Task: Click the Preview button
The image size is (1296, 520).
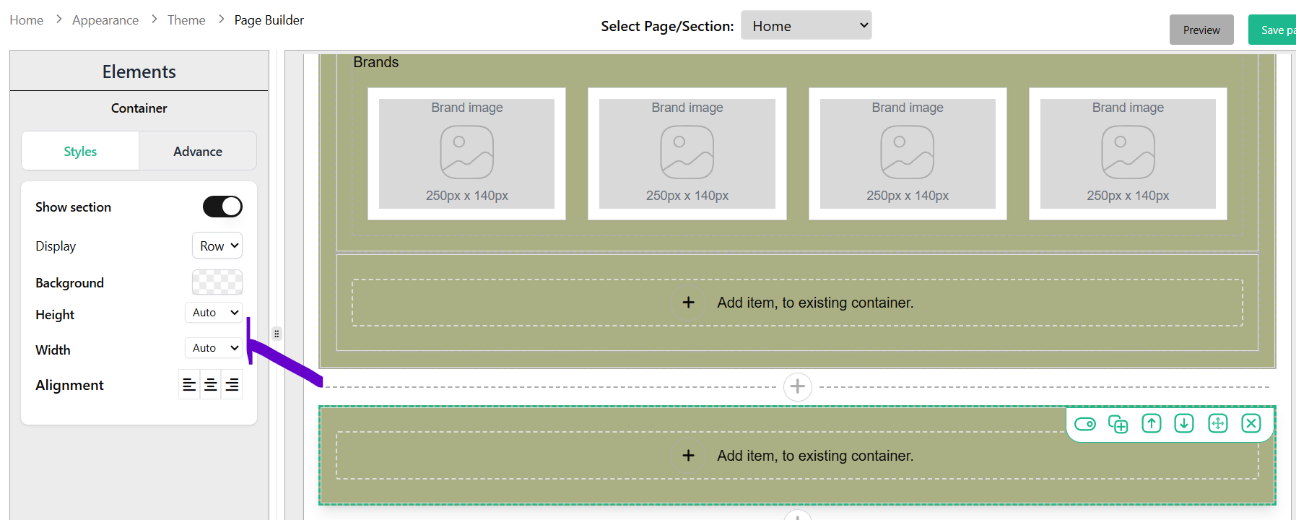Action: click(x=1201, y=30)
